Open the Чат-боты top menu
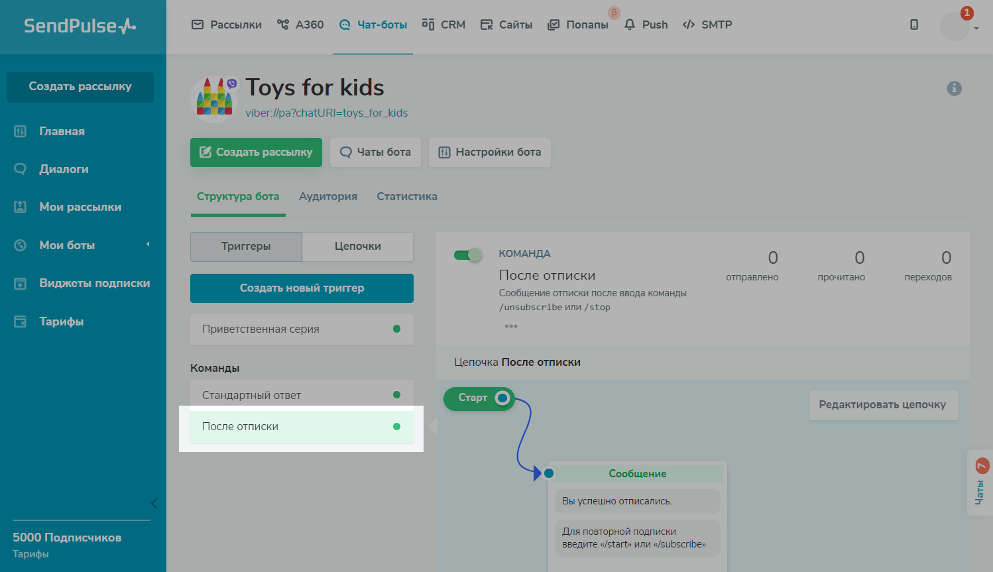Viewport: 993px width, 572px height. pos(373,25)
